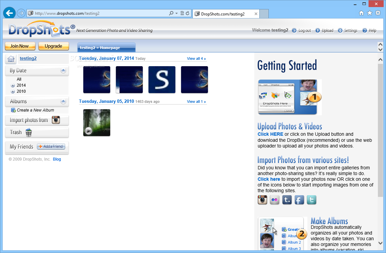Go back with the browser back arrow
The height and width of the screenshot is (253, 386).
(x=9, y=13)
